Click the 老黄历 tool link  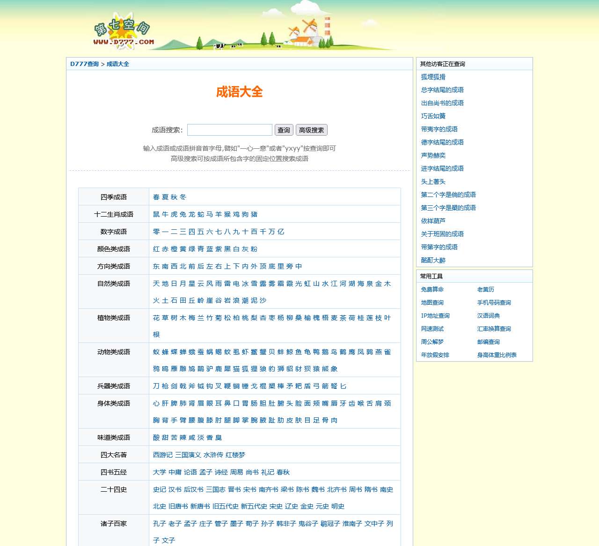tap(486, 290)
